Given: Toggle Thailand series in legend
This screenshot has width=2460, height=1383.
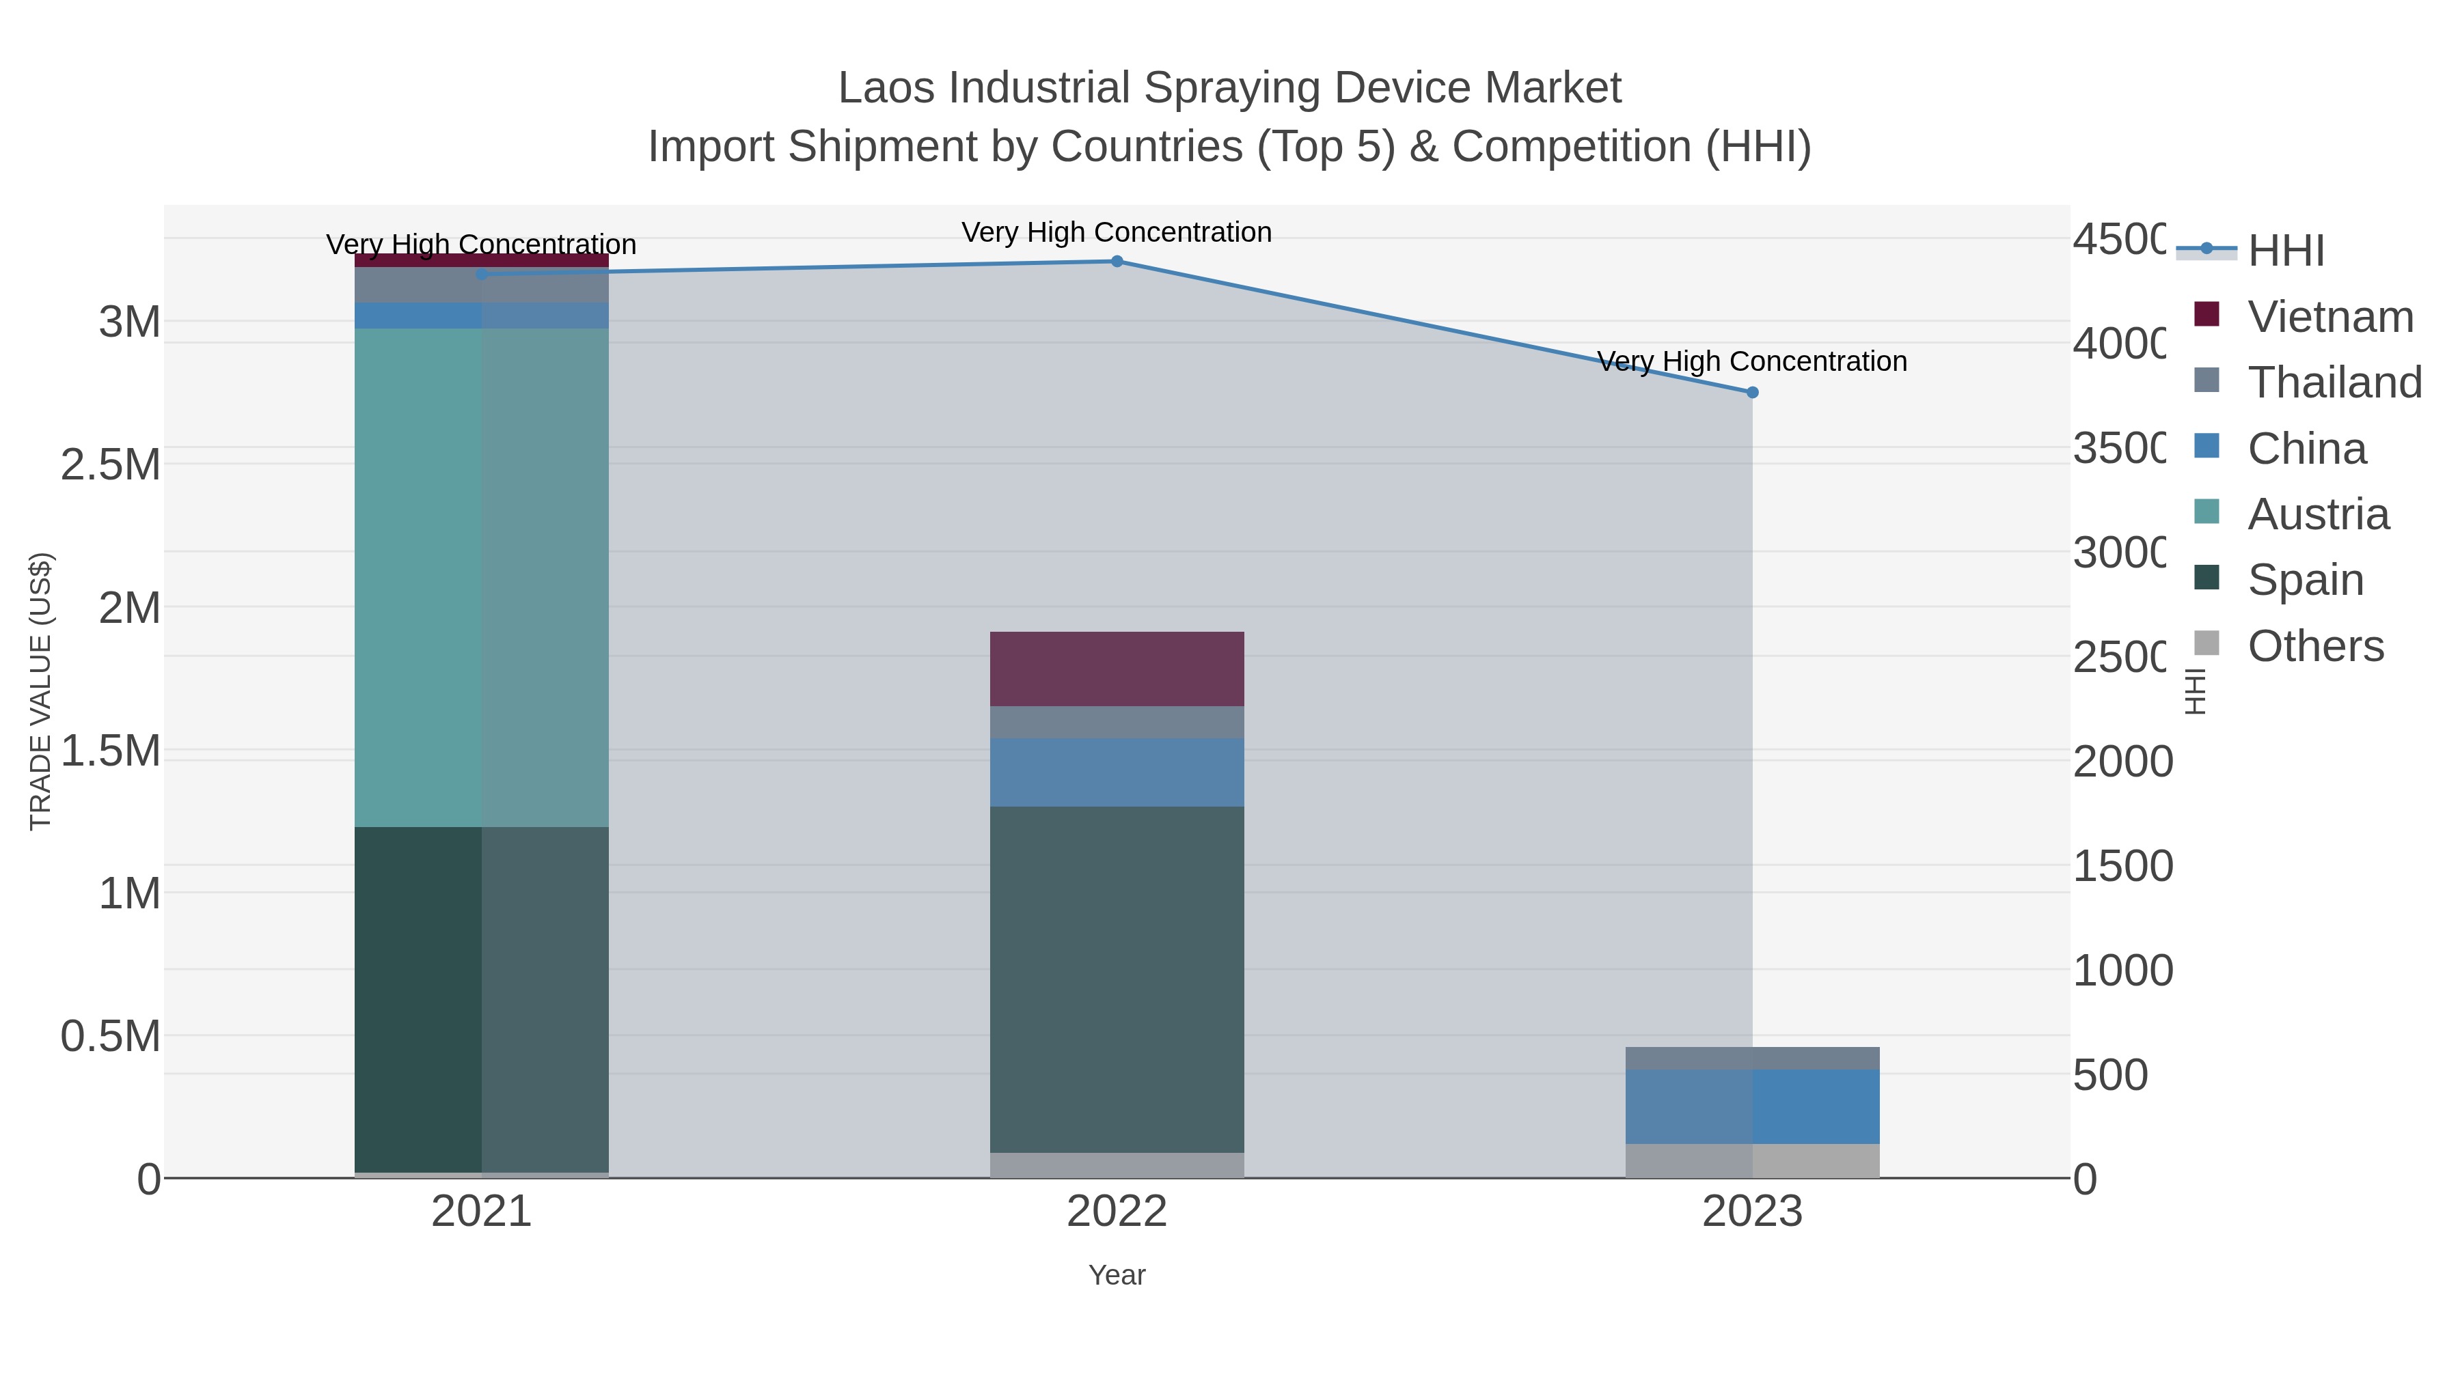Looking at the screenshot, I should [2308, 382].
